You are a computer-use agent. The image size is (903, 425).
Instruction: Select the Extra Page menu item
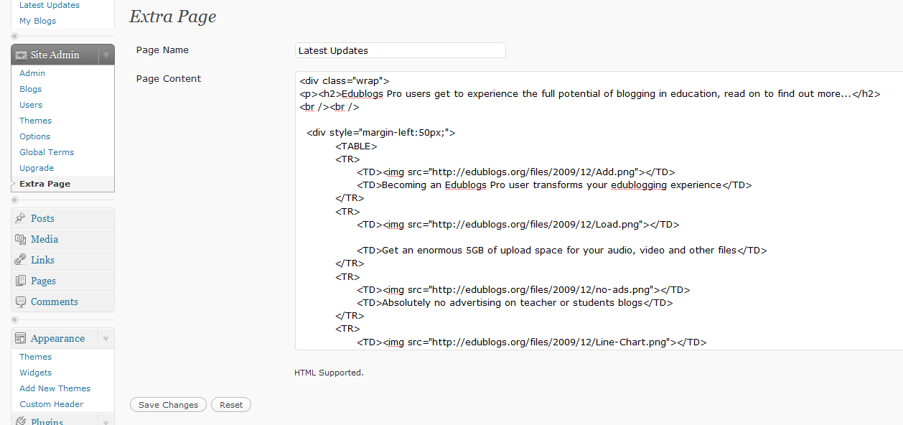coord(45,184)
